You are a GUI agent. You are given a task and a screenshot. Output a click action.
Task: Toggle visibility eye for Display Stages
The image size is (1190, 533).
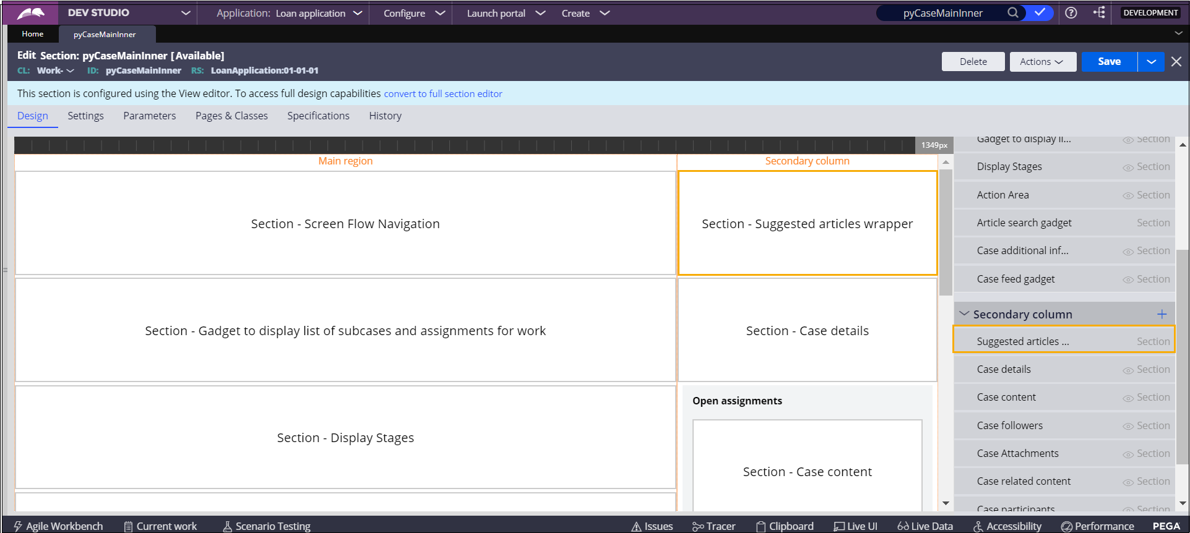tap(1127, 168)
